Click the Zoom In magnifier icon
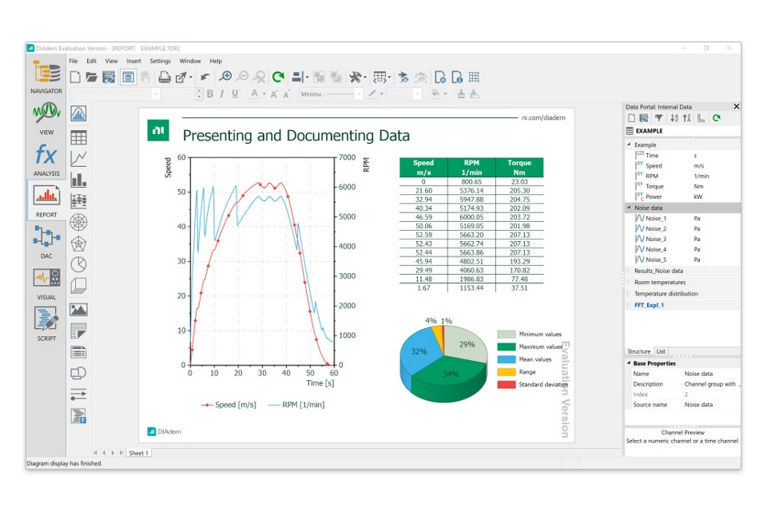The width and height of the screenshot is (767, 511). (x=225, y=77)
